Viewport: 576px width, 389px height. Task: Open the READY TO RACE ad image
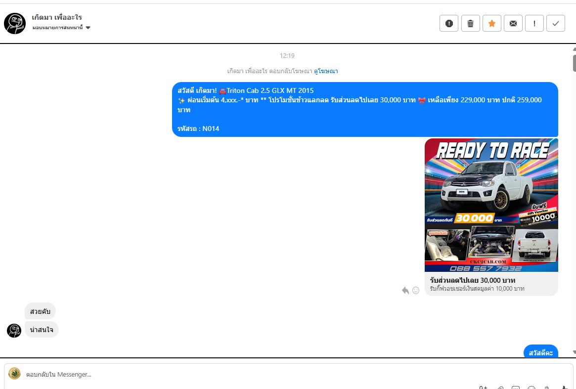click(491, 205)
